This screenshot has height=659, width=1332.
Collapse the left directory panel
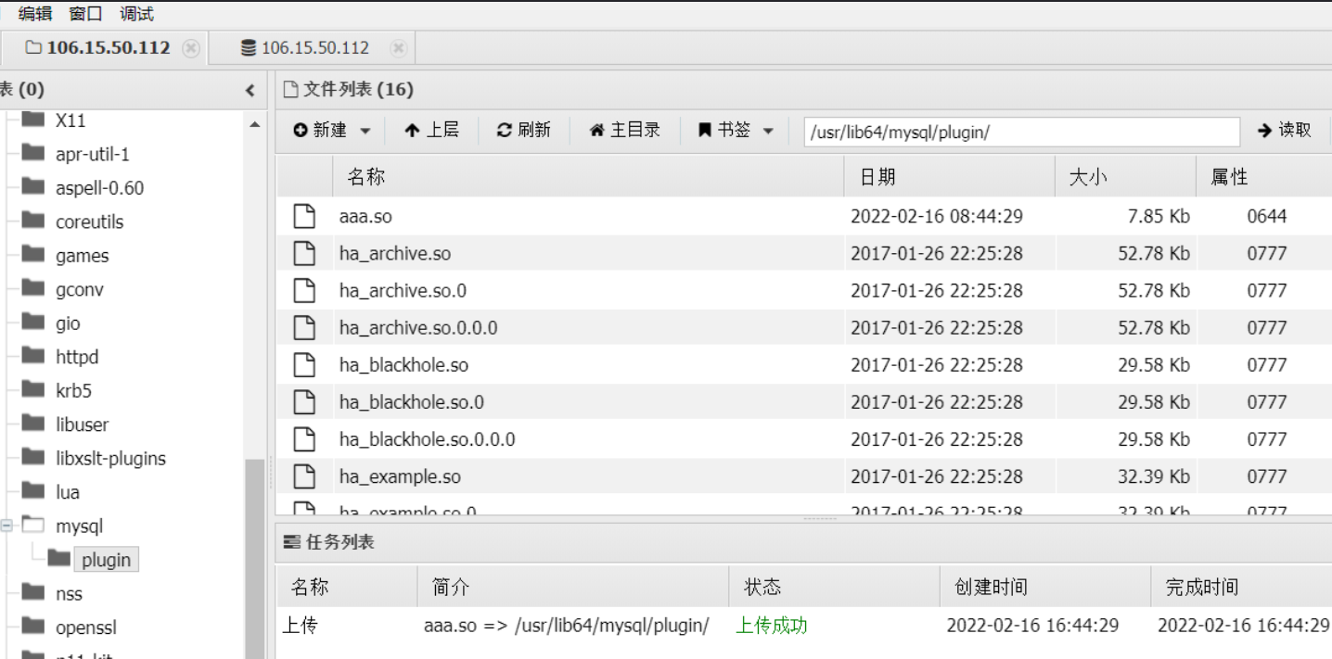250,90
